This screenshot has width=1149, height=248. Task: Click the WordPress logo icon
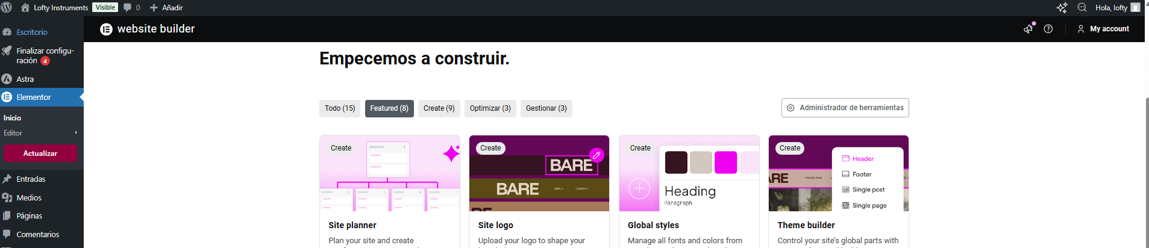[7, 8]
